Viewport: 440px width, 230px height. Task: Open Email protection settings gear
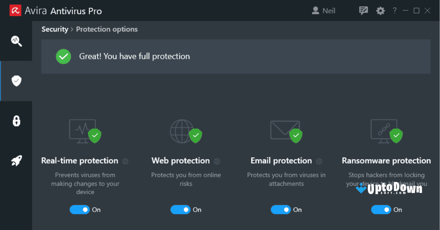click(319, 161)
